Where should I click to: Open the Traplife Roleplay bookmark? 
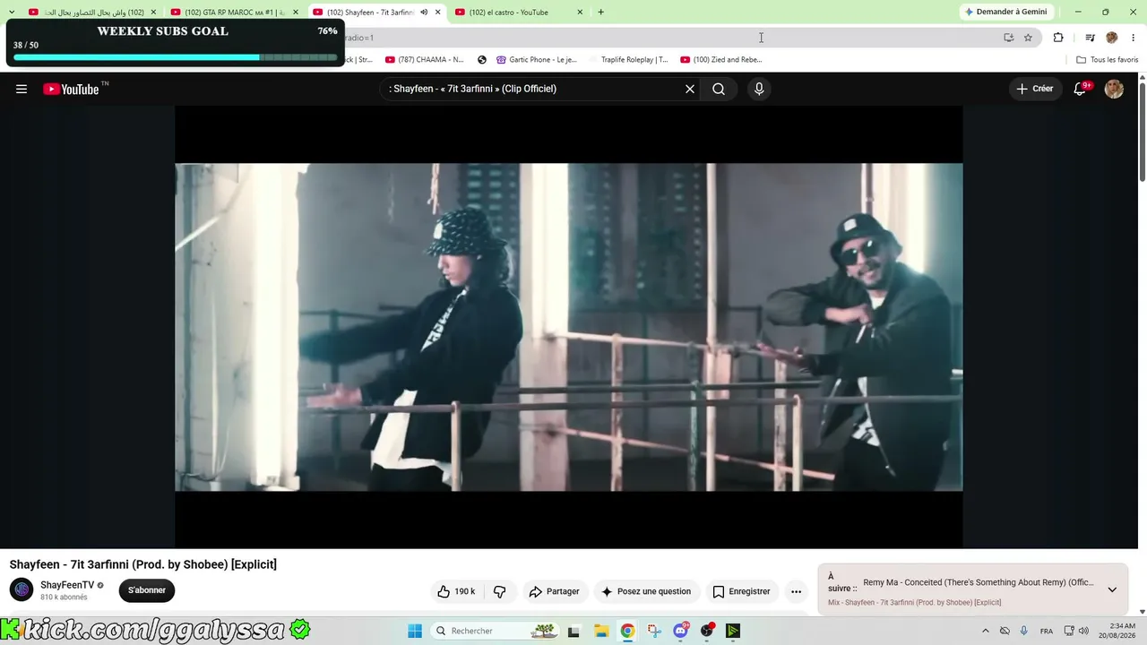point(628,60)
